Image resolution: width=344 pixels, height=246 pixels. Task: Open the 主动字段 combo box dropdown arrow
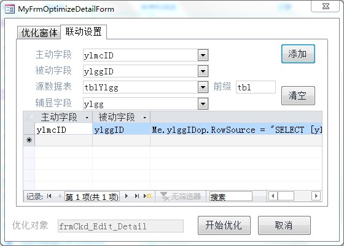pos(203,55)
